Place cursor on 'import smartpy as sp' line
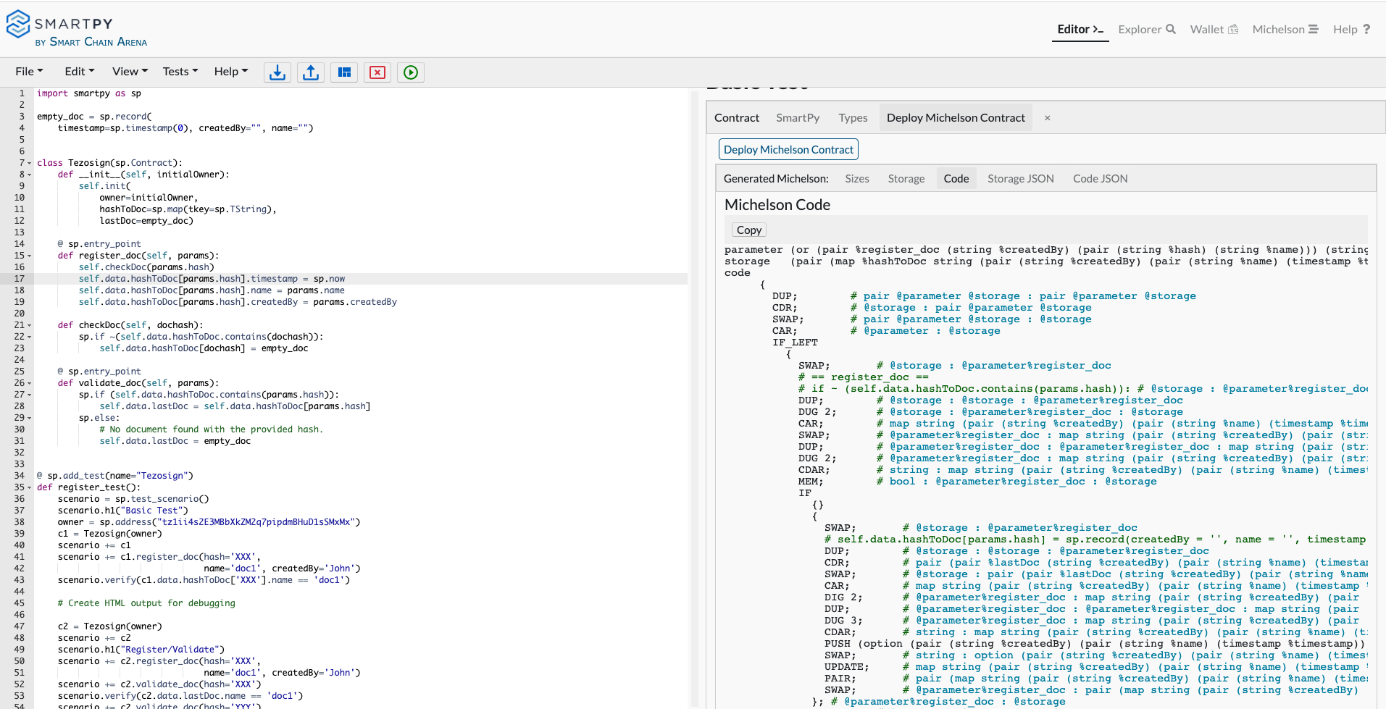This screenshot has width=1386, height=709. click(x=89, y=93)
